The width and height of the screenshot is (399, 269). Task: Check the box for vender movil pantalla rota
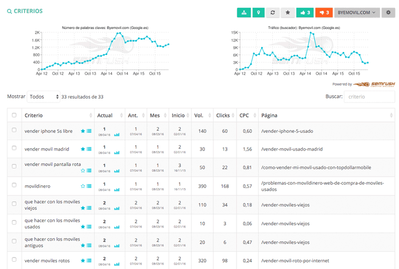[x=14, y=166]
